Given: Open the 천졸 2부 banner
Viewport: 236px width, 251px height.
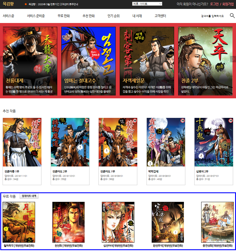Looking at the screenshot, I should pos(205,61).
